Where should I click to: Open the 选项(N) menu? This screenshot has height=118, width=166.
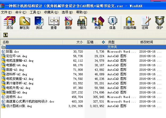(x=67, y=12)
